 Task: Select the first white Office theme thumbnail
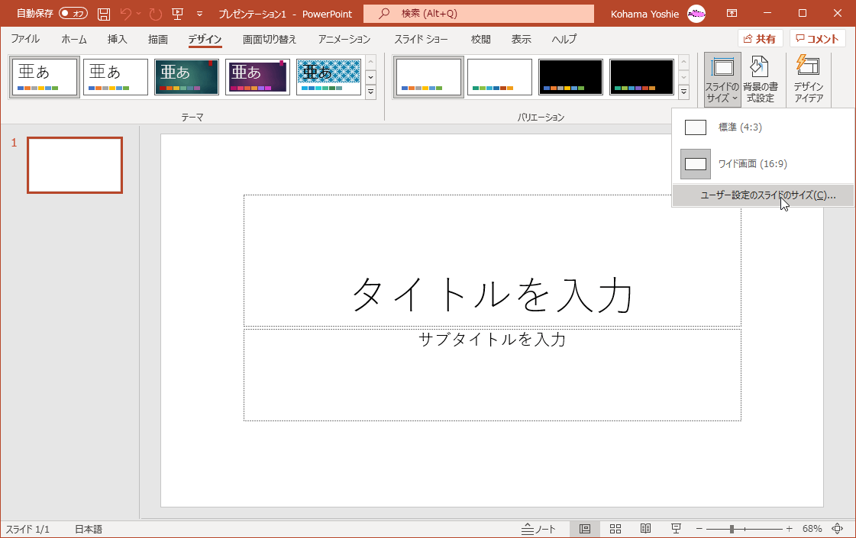coord(44,77)
